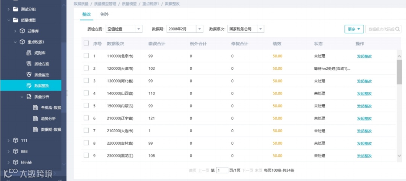Screen dimensions: 406x181
Task: Expand the 迁移库 tree node
Action: point(15,31)
